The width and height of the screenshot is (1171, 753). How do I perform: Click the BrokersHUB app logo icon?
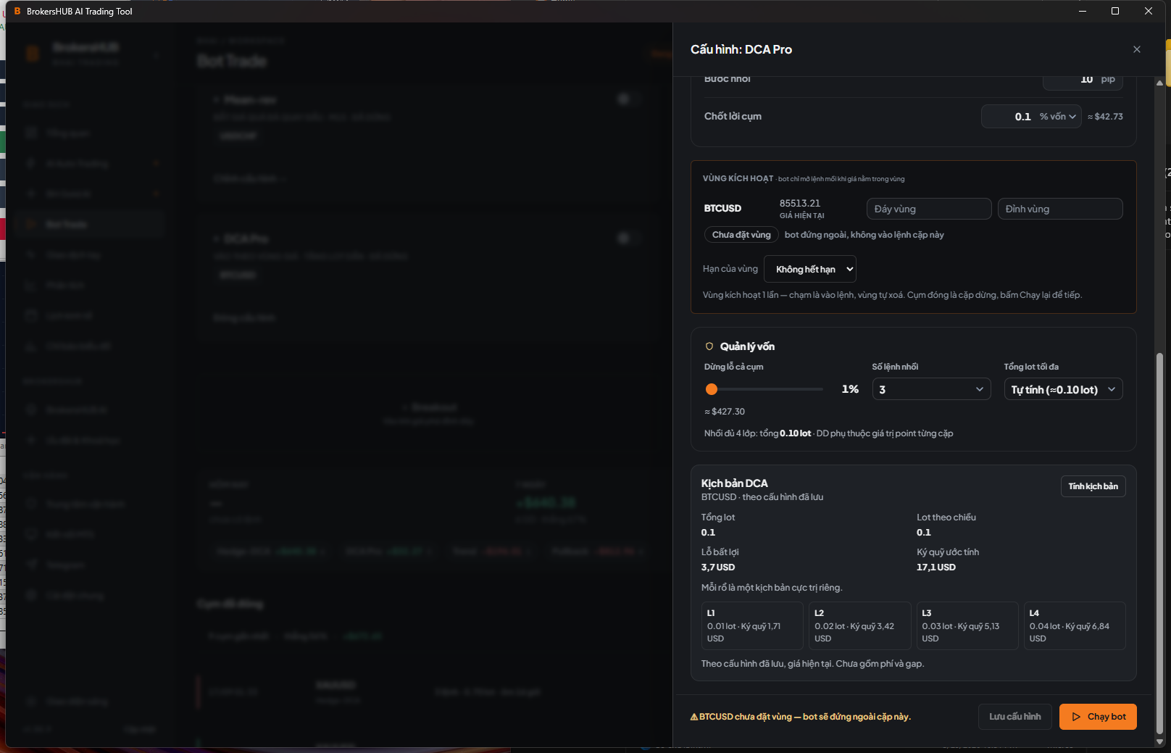point(17,11)
